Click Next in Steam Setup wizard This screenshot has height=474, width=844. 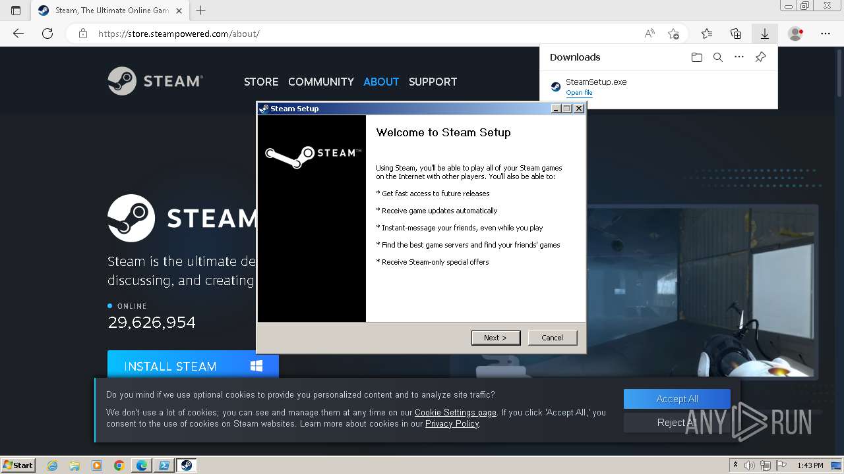tap(495, 338)
